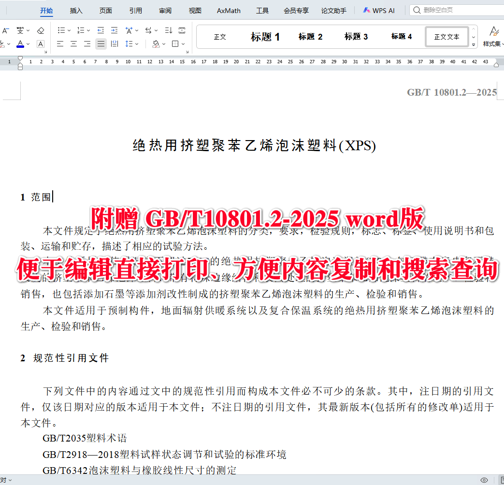
Task: Align text left
Action: click(x=60, y=43)
